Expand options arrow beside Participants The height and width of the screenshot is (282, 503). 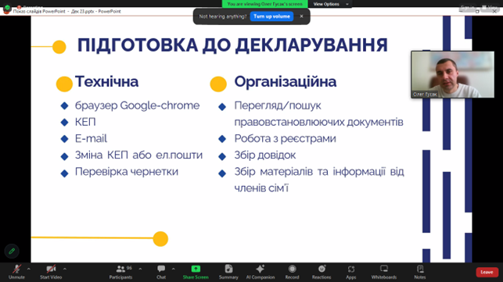coord(140,269)
